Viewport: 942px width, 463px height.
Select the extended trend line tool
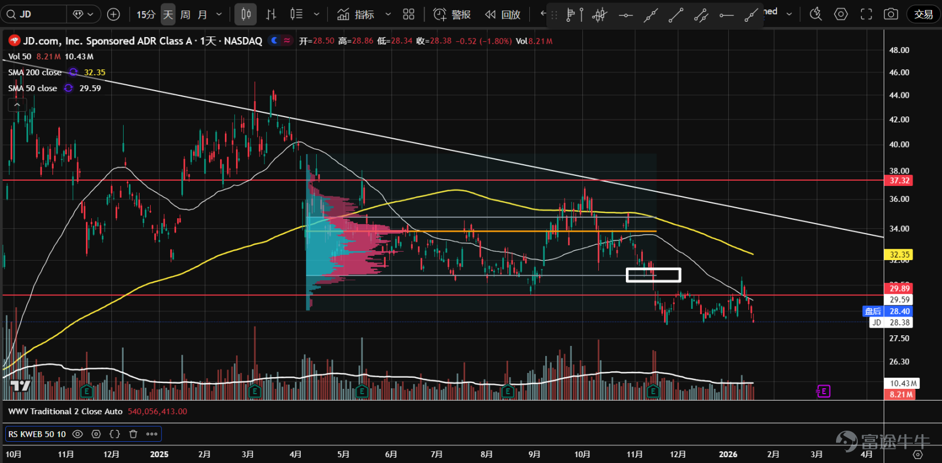pos(651,15)
